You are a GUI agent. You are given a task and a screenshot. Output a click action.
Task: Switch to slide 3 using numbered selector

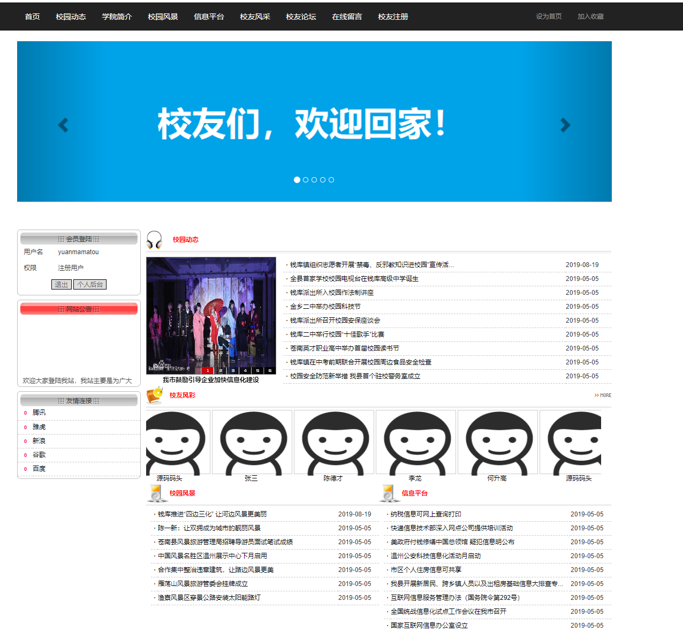pyautogui.click(x=232, y=370)
